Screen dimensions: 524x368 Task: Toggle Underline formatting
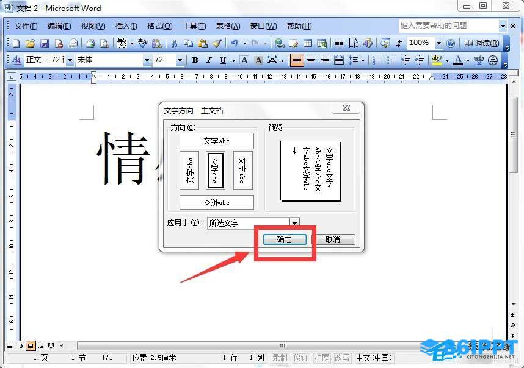point(224,60)
